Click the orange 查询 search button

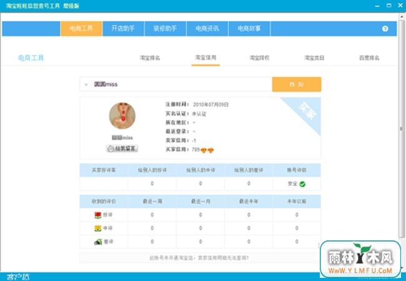[297, 84]
